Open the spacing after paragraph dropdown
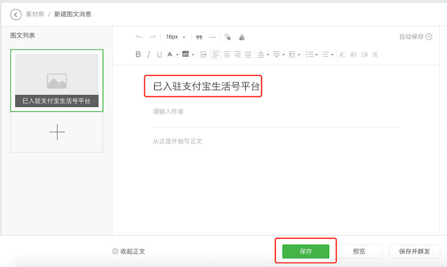447x267 pixels. tap(283, 55)
